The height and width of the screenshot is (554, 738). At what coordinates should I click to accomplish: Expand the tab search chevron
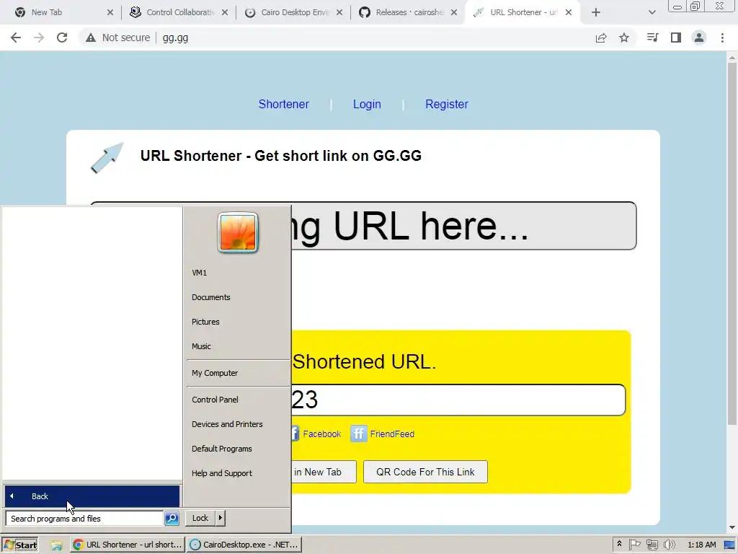(x=652, y=12)
